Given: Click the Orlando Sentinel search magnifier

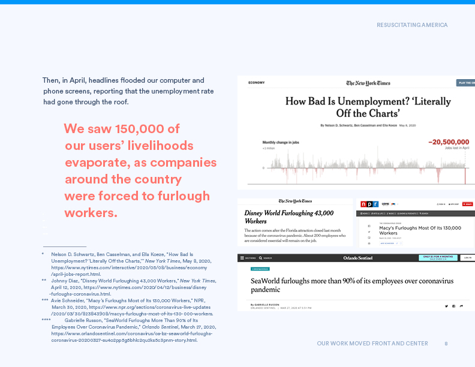Looking at the screenshot, I should tap(260, 258).
